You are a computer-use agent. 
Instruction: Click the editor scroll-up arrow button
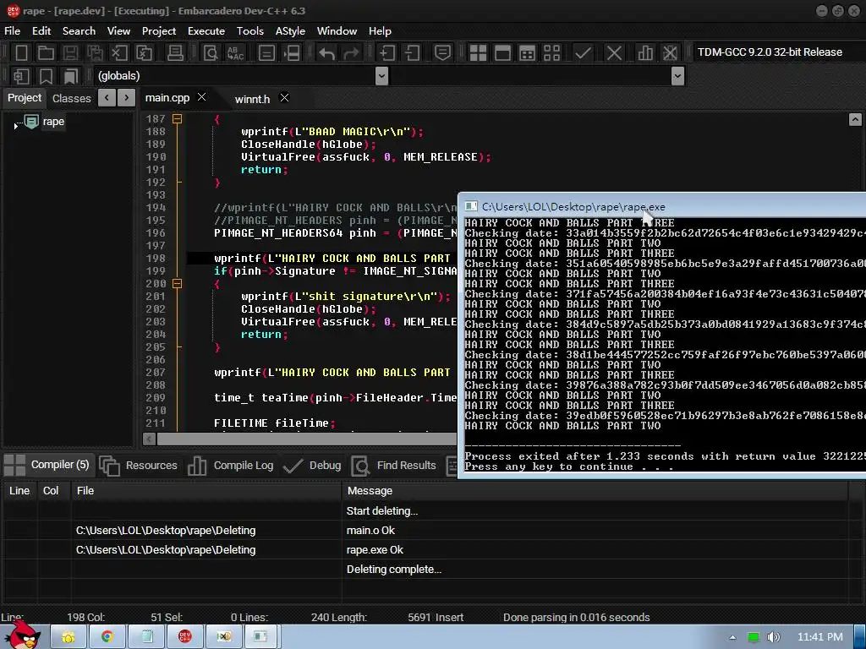pyautogui.click(x=855, y=119)
